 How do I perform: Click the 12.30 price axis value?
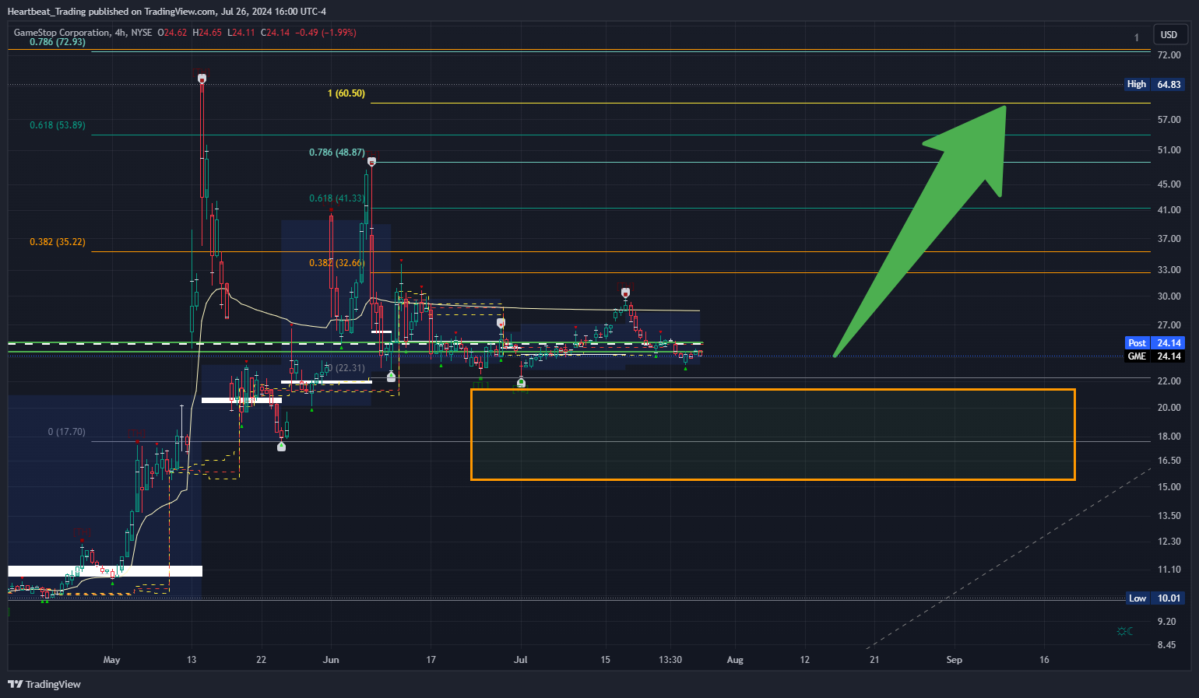pyautogui.click(x=1169, y=542)
